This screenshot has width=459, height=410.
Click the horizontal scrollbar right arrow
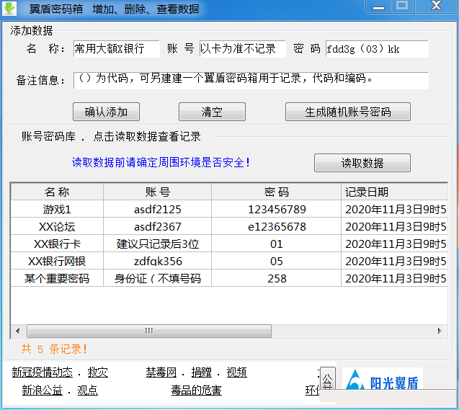[440, 331]
